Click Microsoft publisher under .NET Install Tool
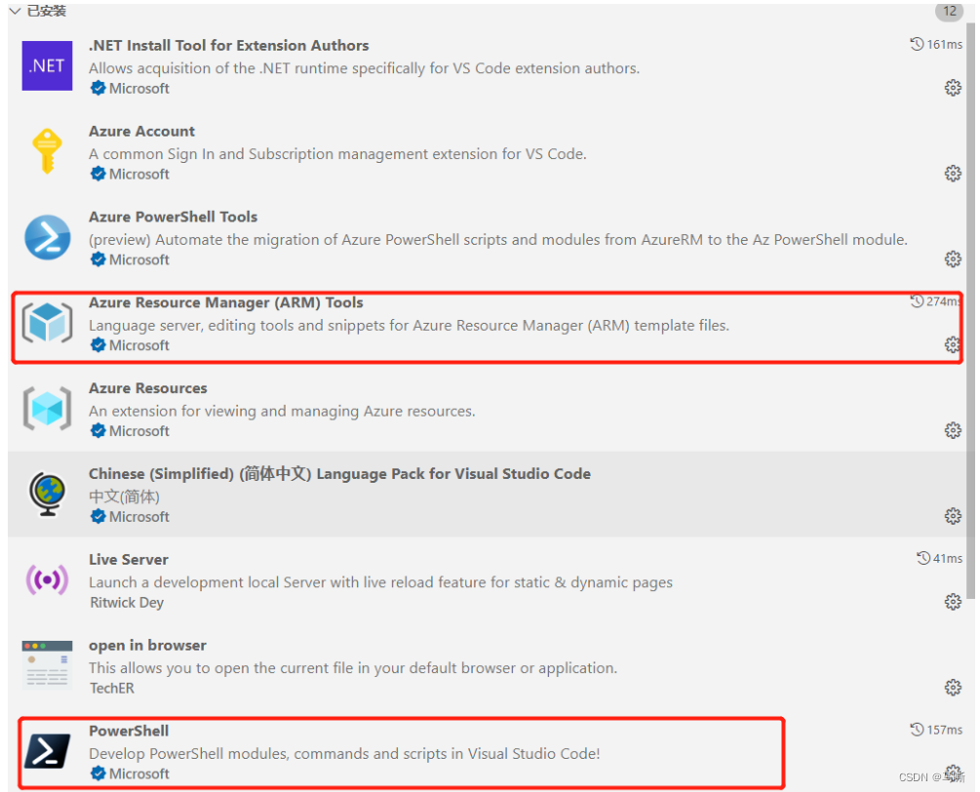Image resolution: width=980 pixels, height=792 pixels. coord(138,88)
